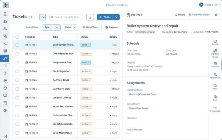Open the location pin sidebar icon

click(5, 73)
